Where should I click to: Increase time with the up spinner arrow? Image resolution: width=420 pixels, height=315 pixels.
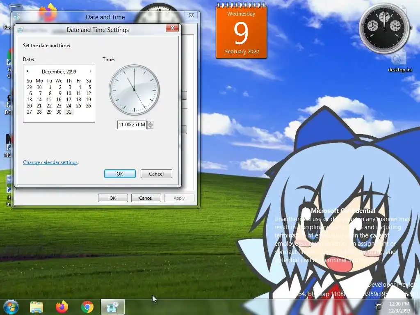151,123
